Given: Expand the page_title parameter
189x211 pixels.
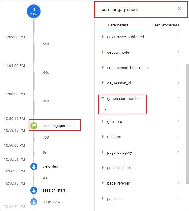Looking at the screenshot, I should click(x=103, y=198).
